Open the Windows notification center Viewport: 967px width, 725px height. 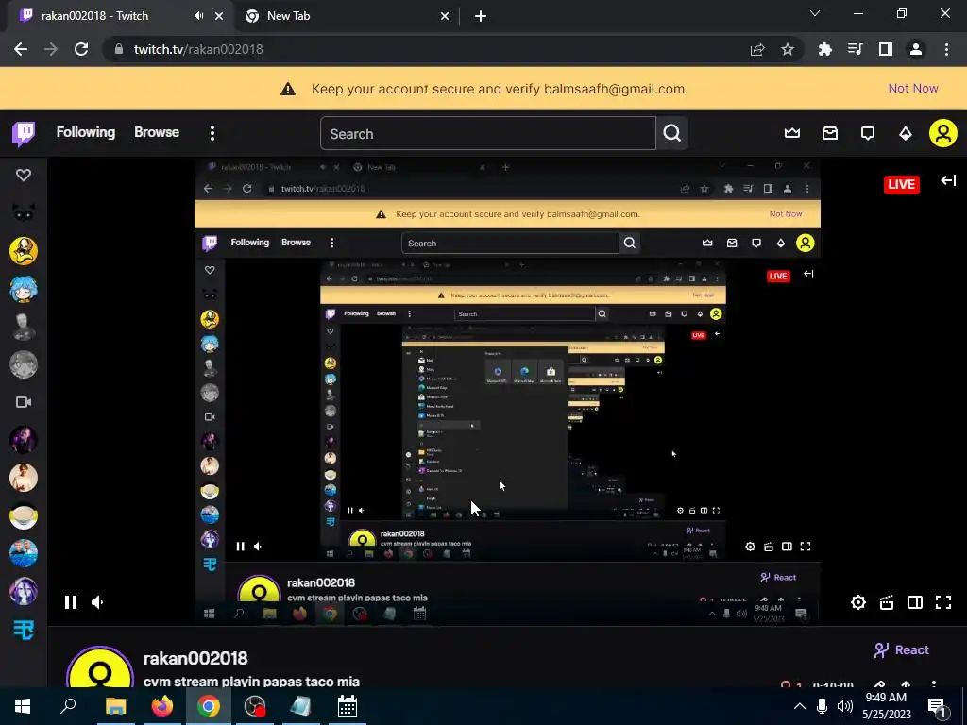(x=938, y=706)
